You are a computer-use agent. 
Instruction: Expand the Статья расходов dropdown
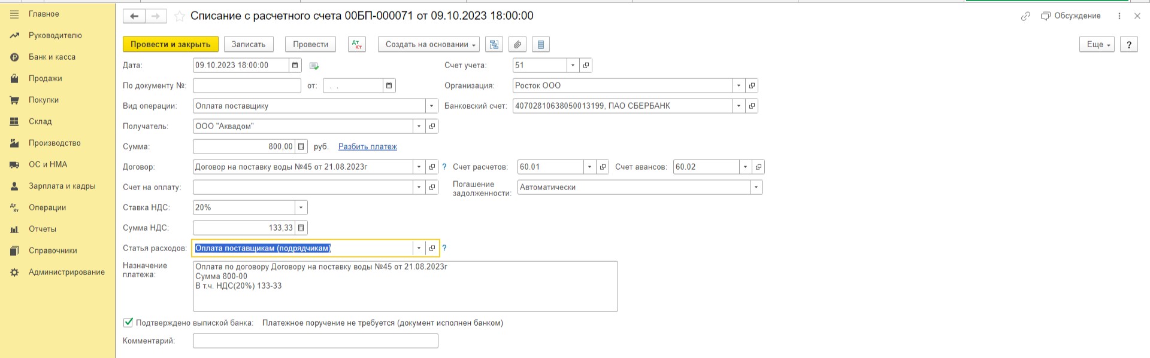point(419,248)
